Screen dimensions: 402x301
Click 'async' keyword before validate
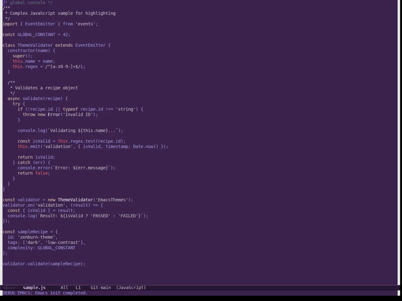(x=14, y=98)
